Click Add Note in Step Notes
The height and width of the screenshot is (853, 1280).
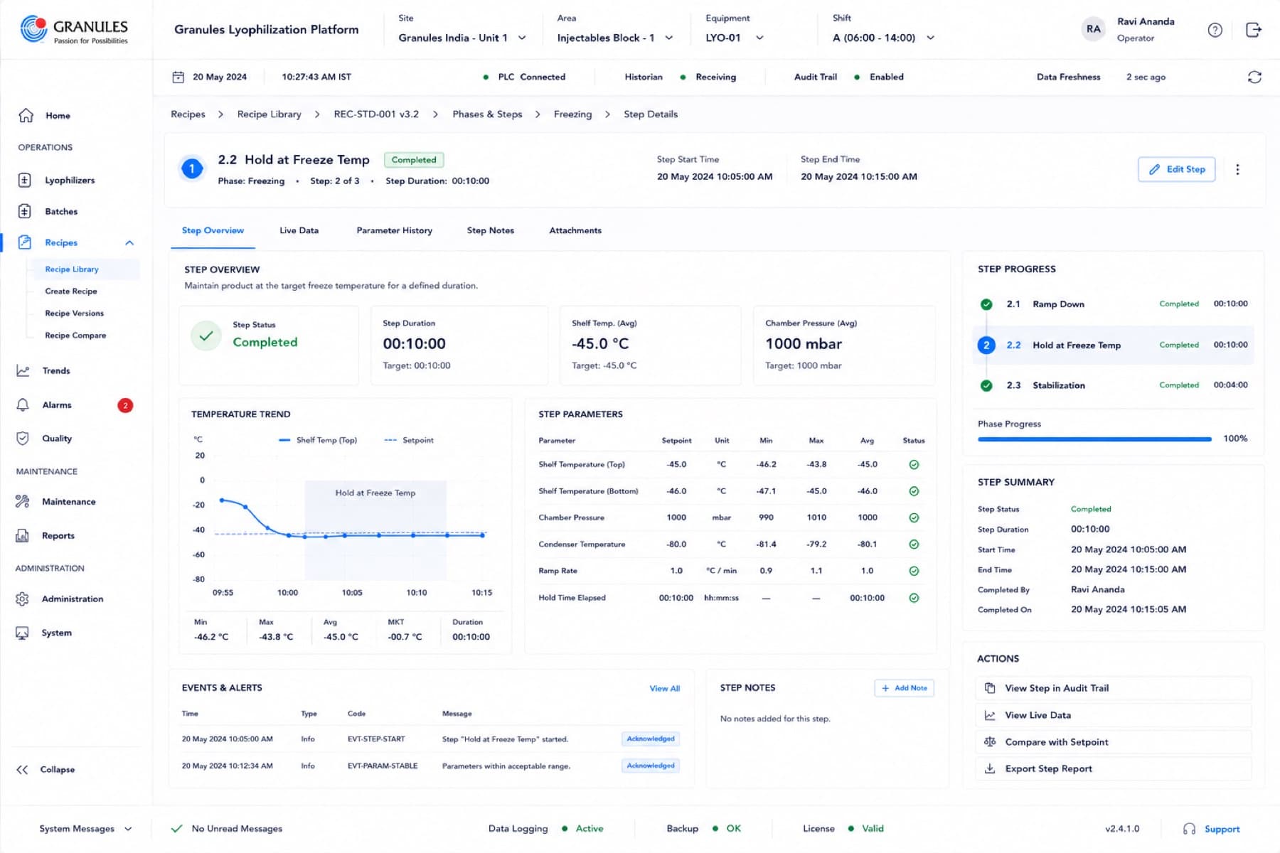(904, 688)
